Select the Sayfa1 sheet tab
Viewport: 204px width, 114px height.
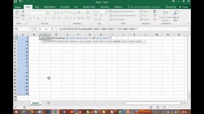tap(36, 103)
